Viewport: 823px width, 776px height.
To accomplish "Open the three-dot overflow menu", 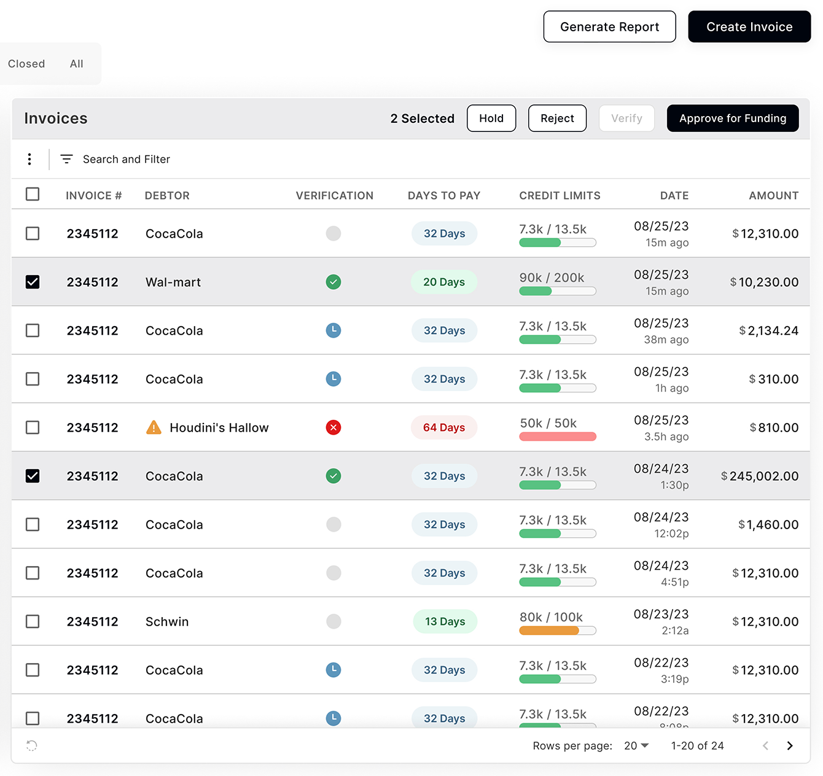I will 29,159.
